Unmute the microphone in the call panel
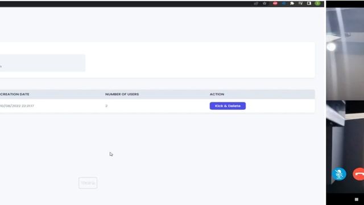Viewport: 364px width, 205px height. point(339,174)
